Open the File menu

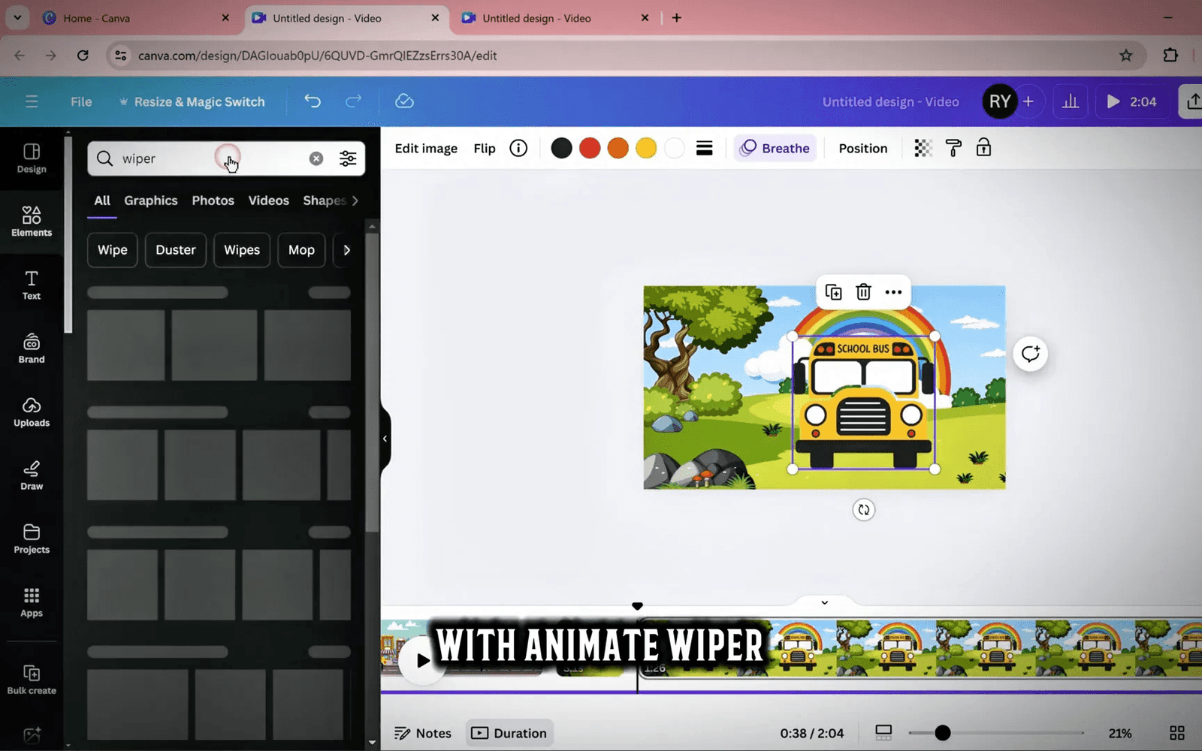pos(81,101)
